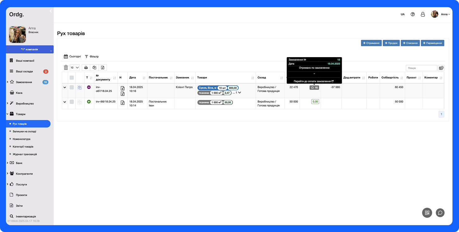459x232 pixels.
Task: Click the trash delete icon above the table
Action: click(66, 67)
